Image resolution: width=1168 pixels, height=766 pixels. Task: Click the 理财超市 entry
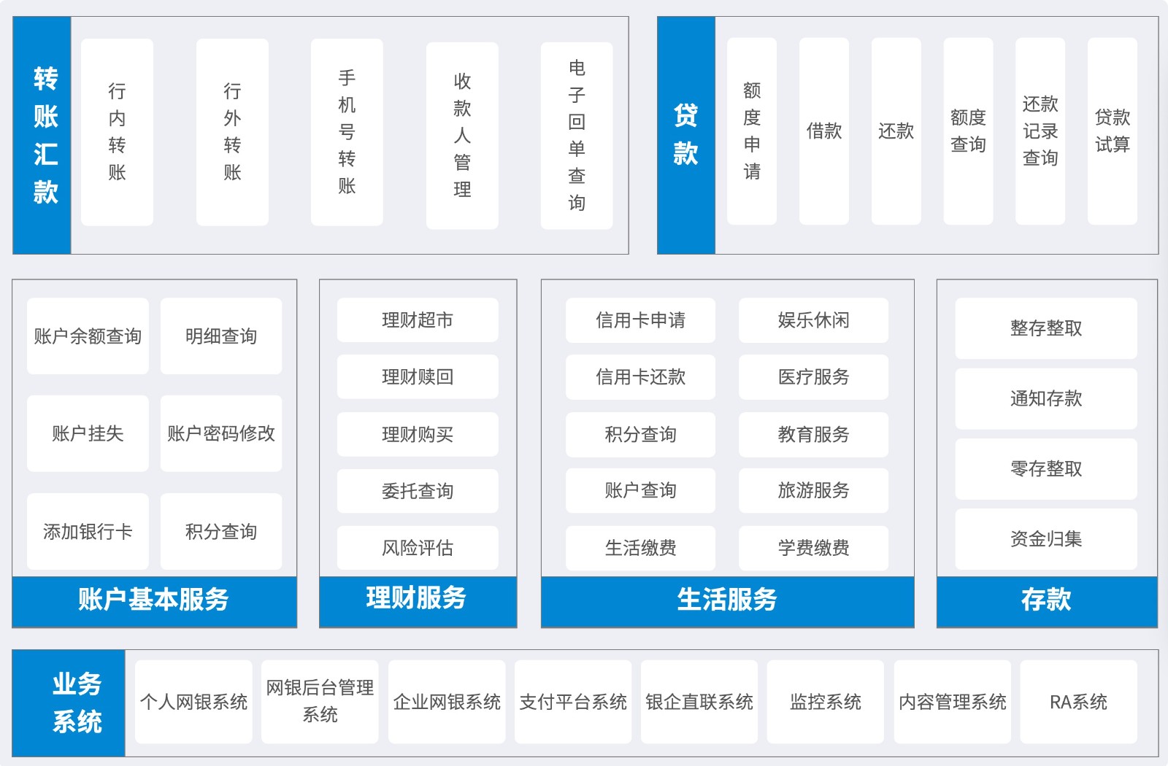[417, 320]
